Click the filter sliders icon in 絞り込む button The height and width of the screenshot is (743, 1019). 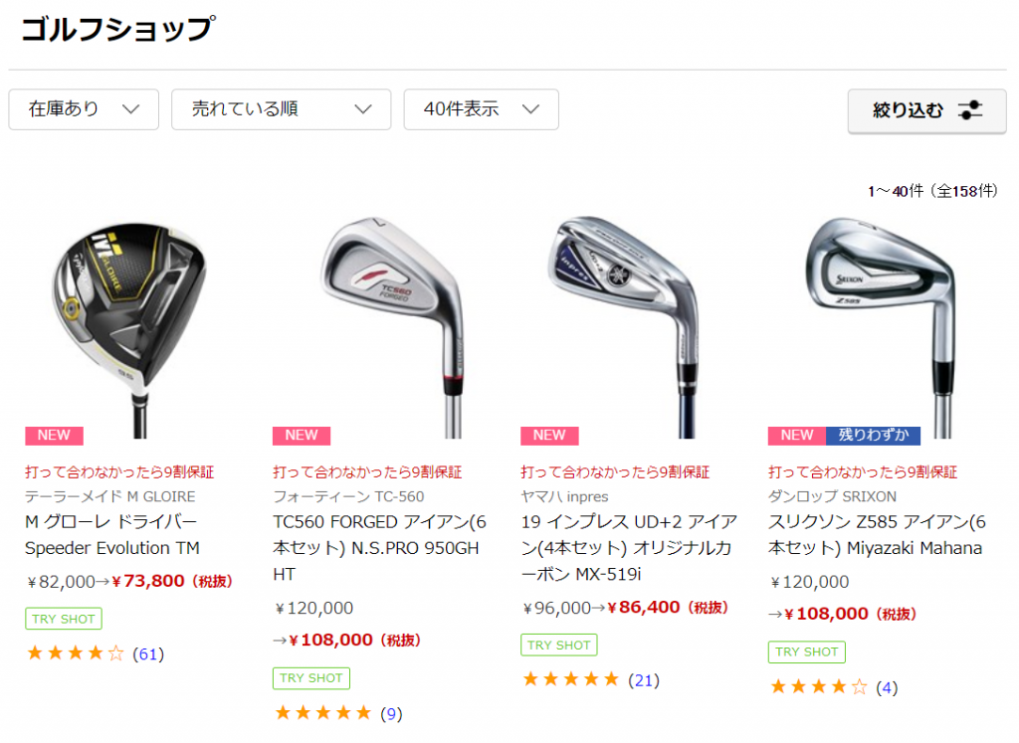tap(970, 109)
